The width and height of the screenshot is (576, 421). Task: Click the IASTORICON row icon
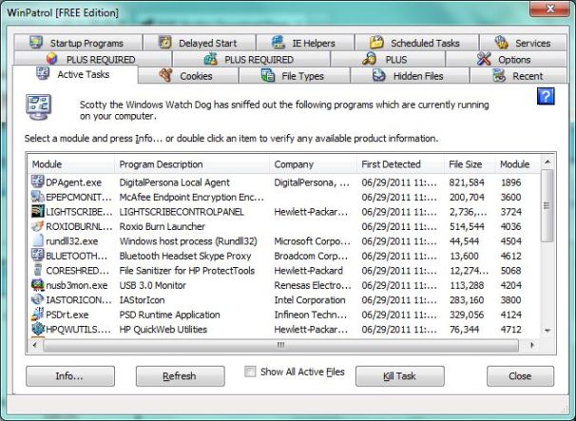coord(37,299)
